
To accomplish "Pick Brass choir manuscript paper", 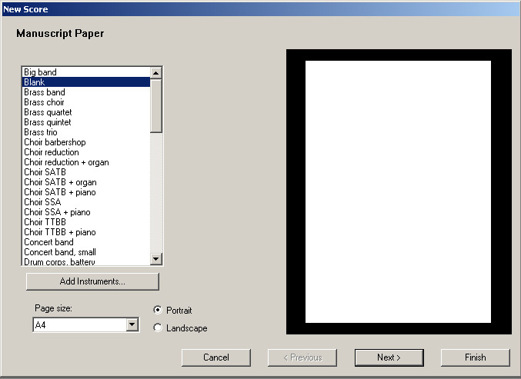I will [x=86, y=102].
